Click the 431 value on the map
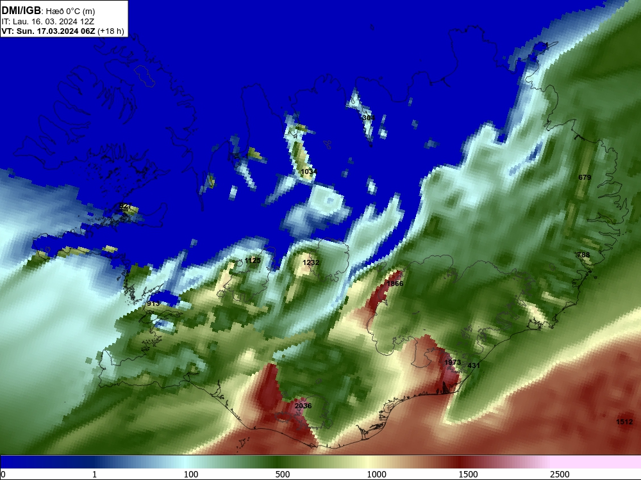 (474, 365)
